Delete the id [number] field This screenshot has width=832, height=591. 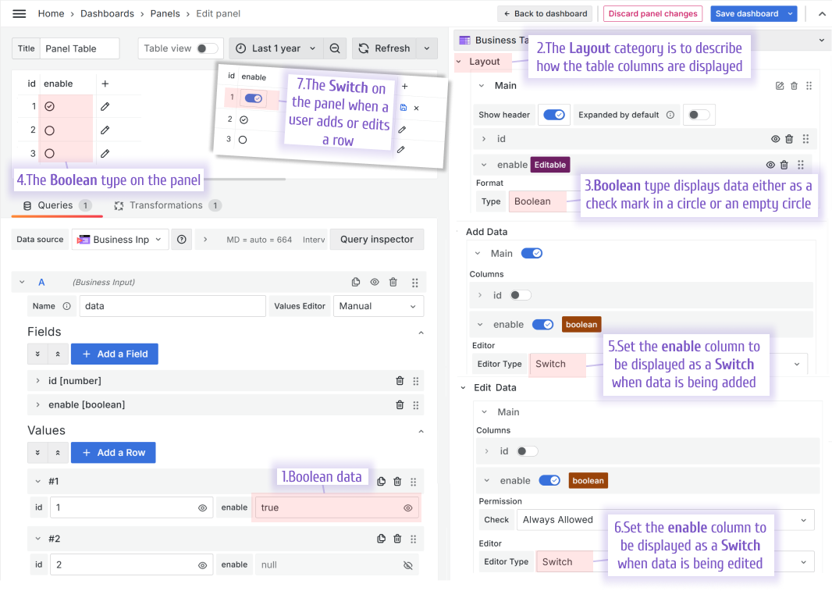point(400,381)
